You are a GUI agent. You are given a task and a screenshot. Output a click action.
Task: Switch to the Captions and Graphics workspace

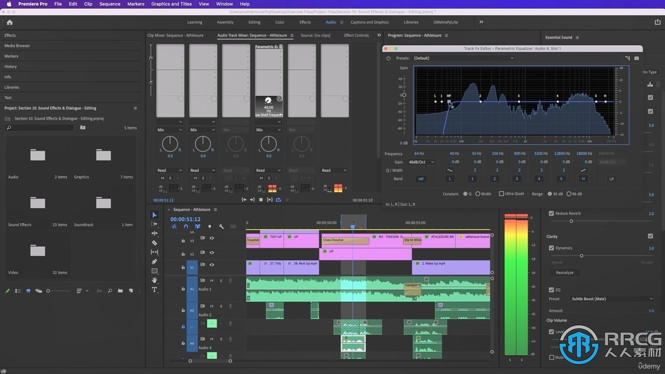[x=369, y=22]
